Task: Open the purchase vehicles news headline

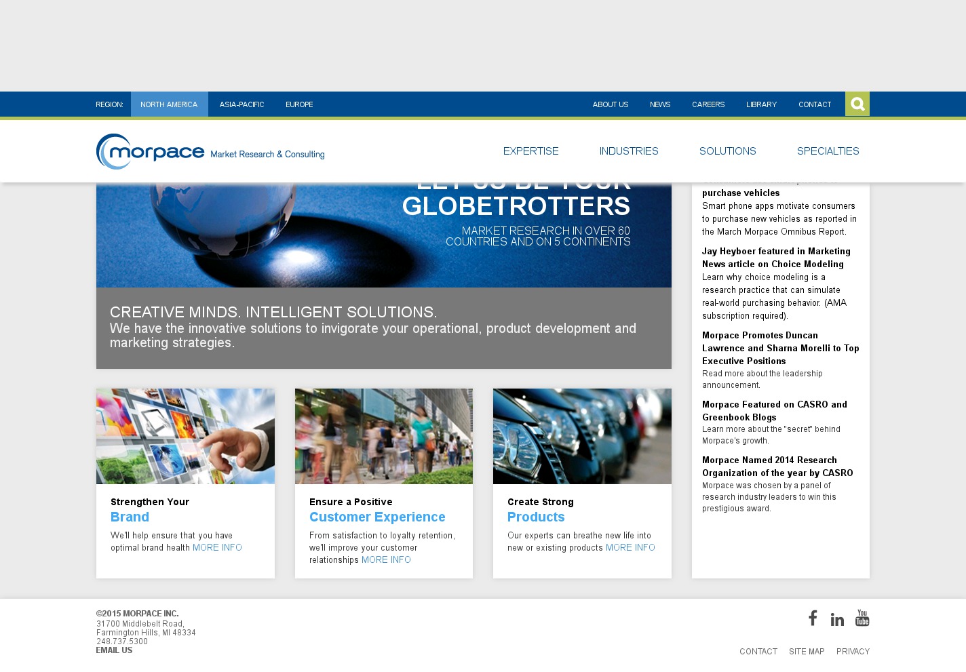Action: coord(741,193)
